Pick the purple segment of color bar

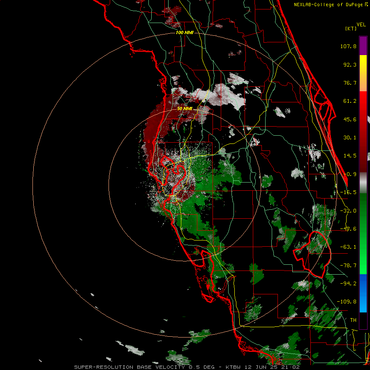coord(363,46)
